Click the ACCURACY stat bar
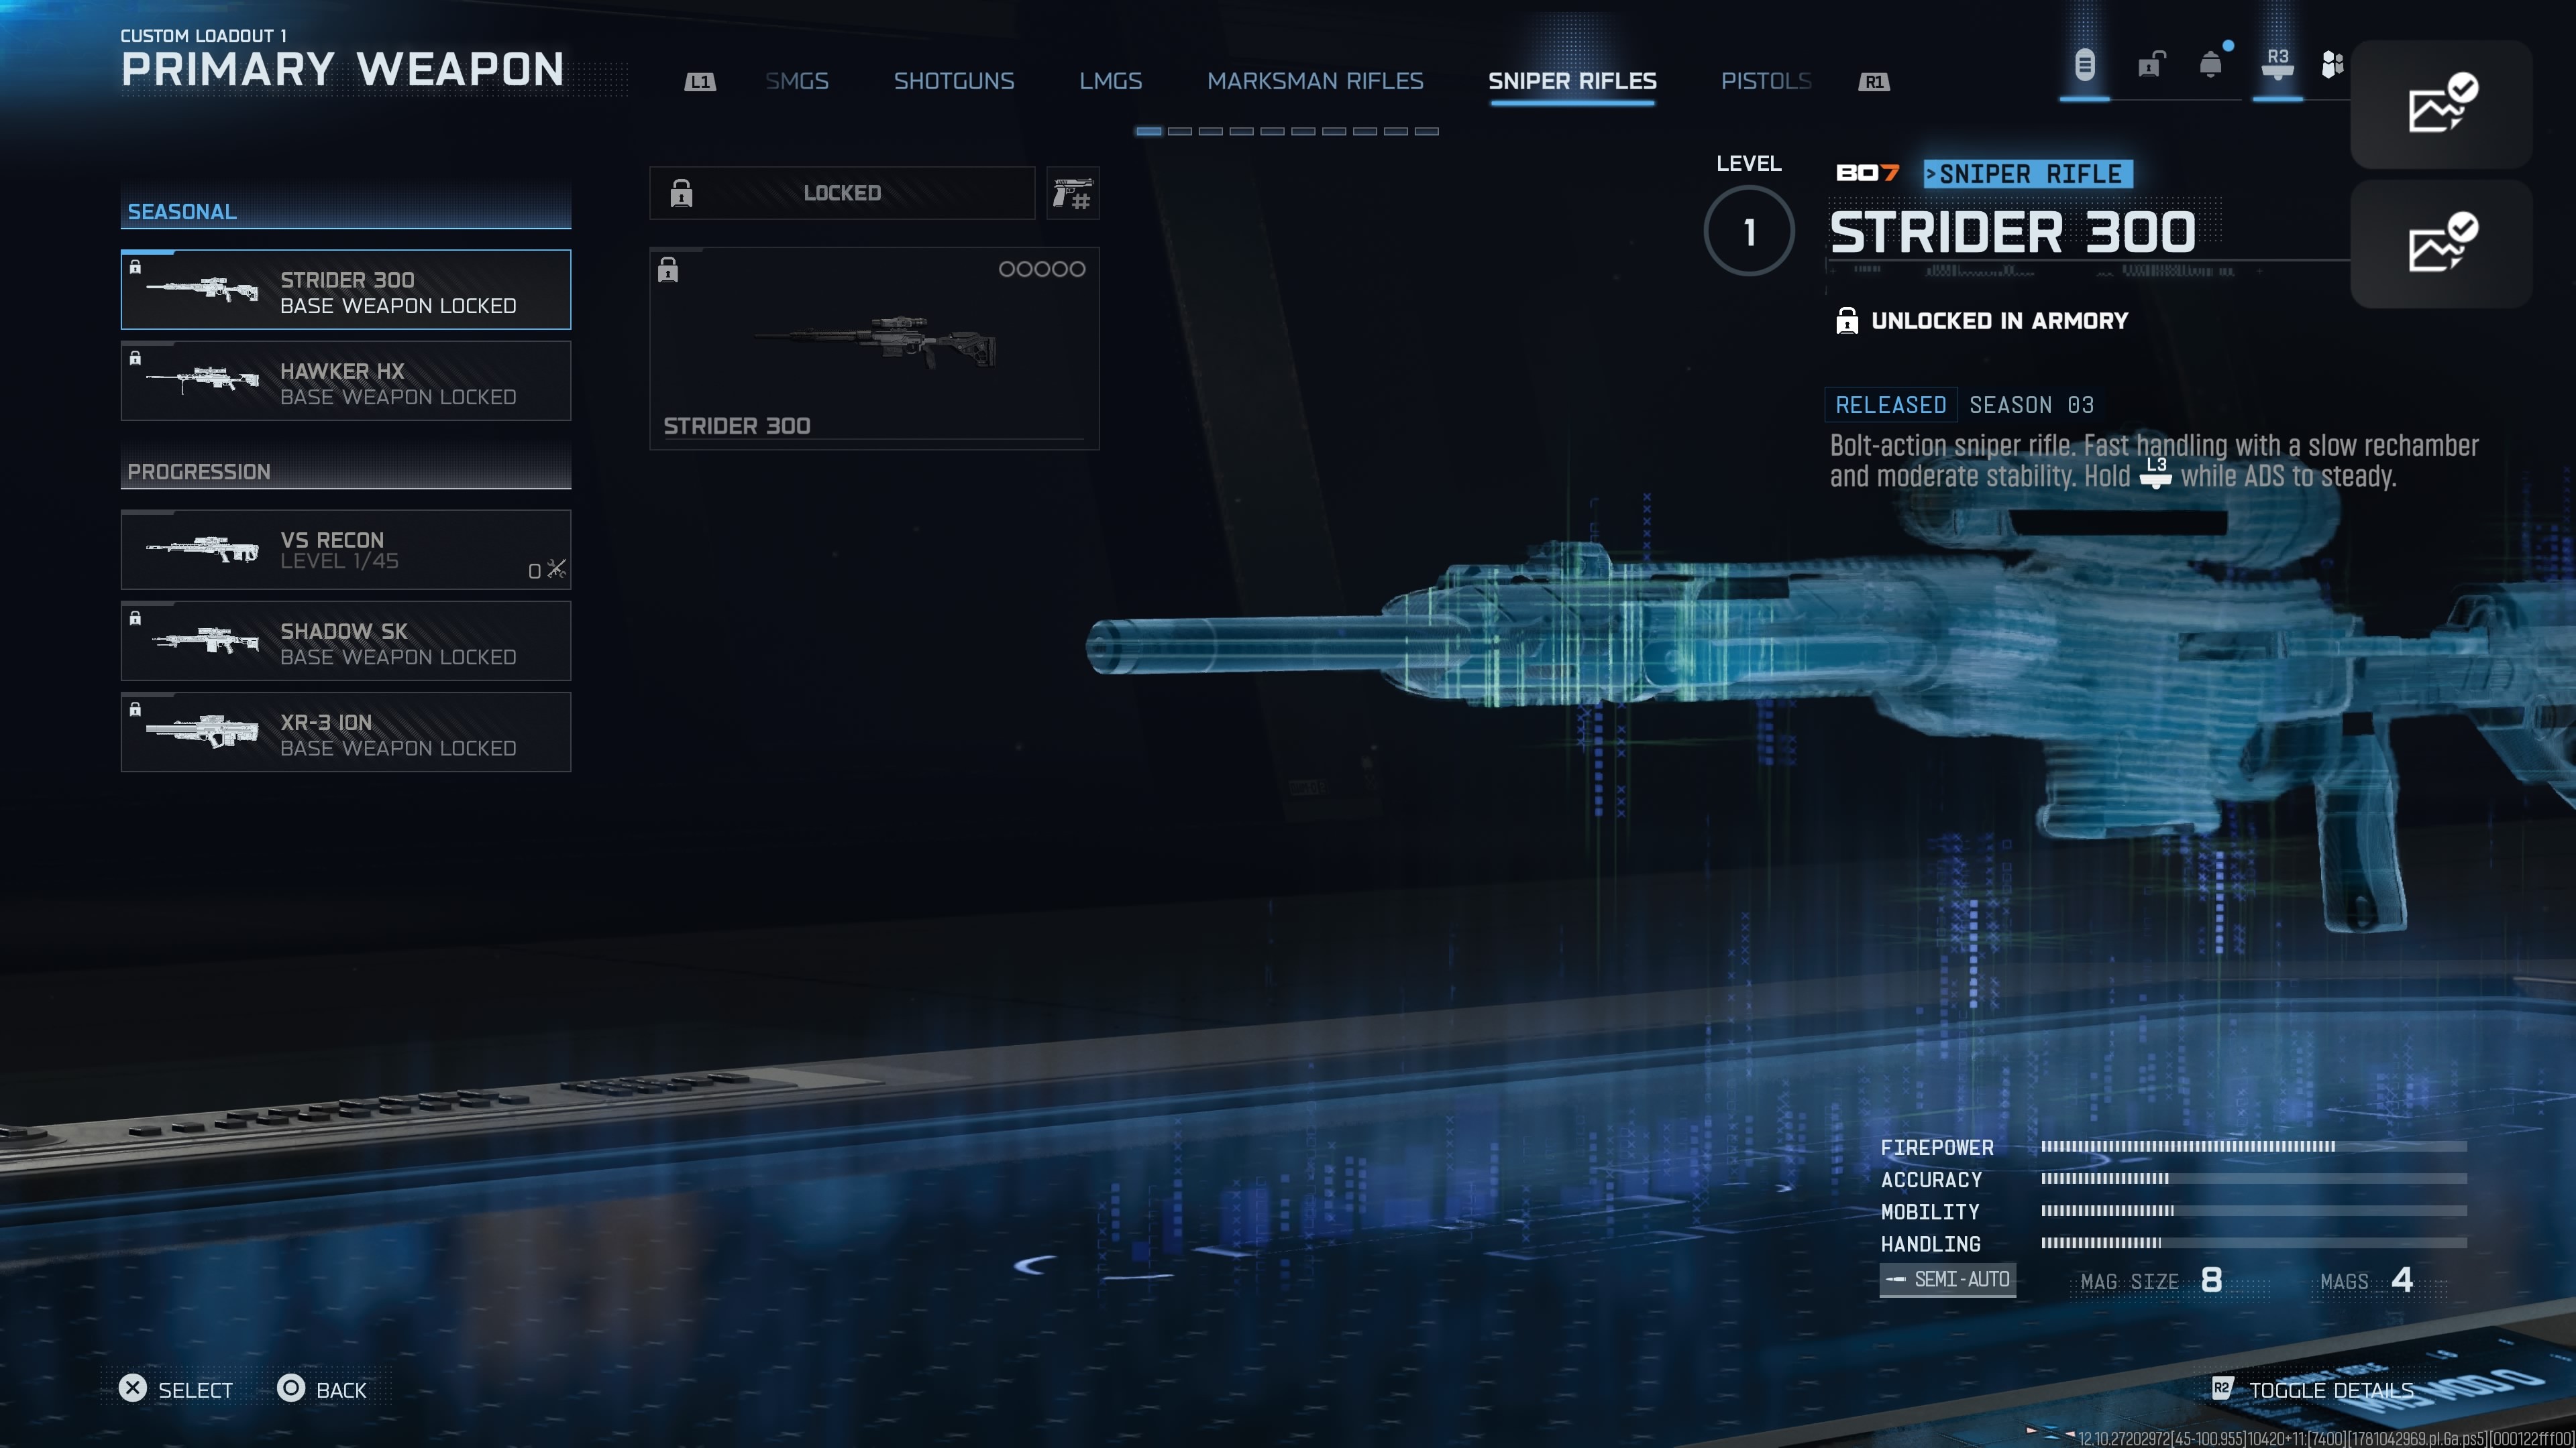Screen dimensions: 2576x1448 [2253, 1179]
